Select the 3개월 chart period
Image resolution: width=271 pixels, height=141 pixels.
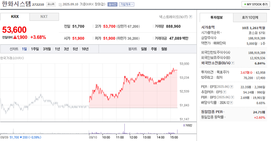(47, 49)
